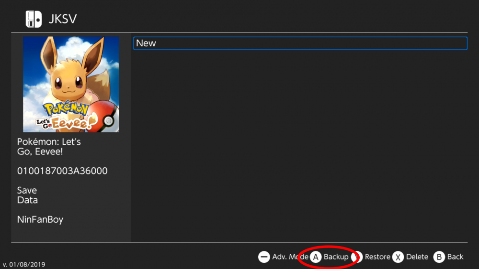Click the JKSV Switch console icon
The image size is (479, 269).
pyautogui.click(x=34, y=19)
